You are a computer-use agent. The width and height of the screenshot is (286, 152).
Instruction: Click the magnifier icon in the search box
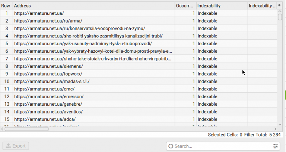point(171,146)
